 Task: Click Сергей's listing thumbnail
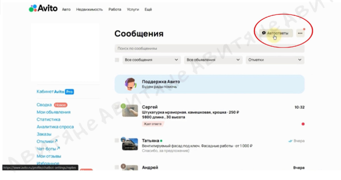click(130, 111)
